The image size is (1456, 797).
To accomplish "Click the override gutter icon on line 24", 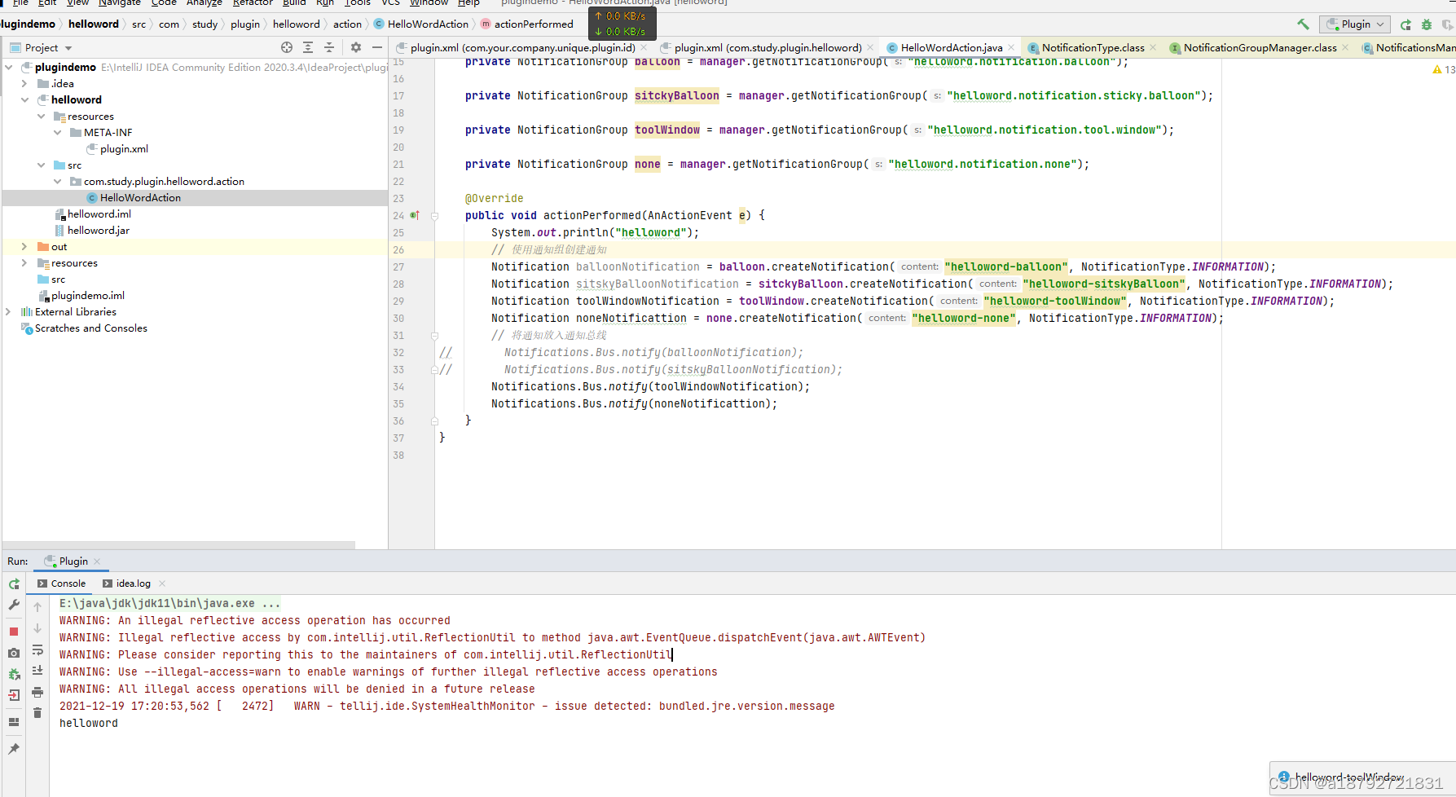I will (415, 215).
